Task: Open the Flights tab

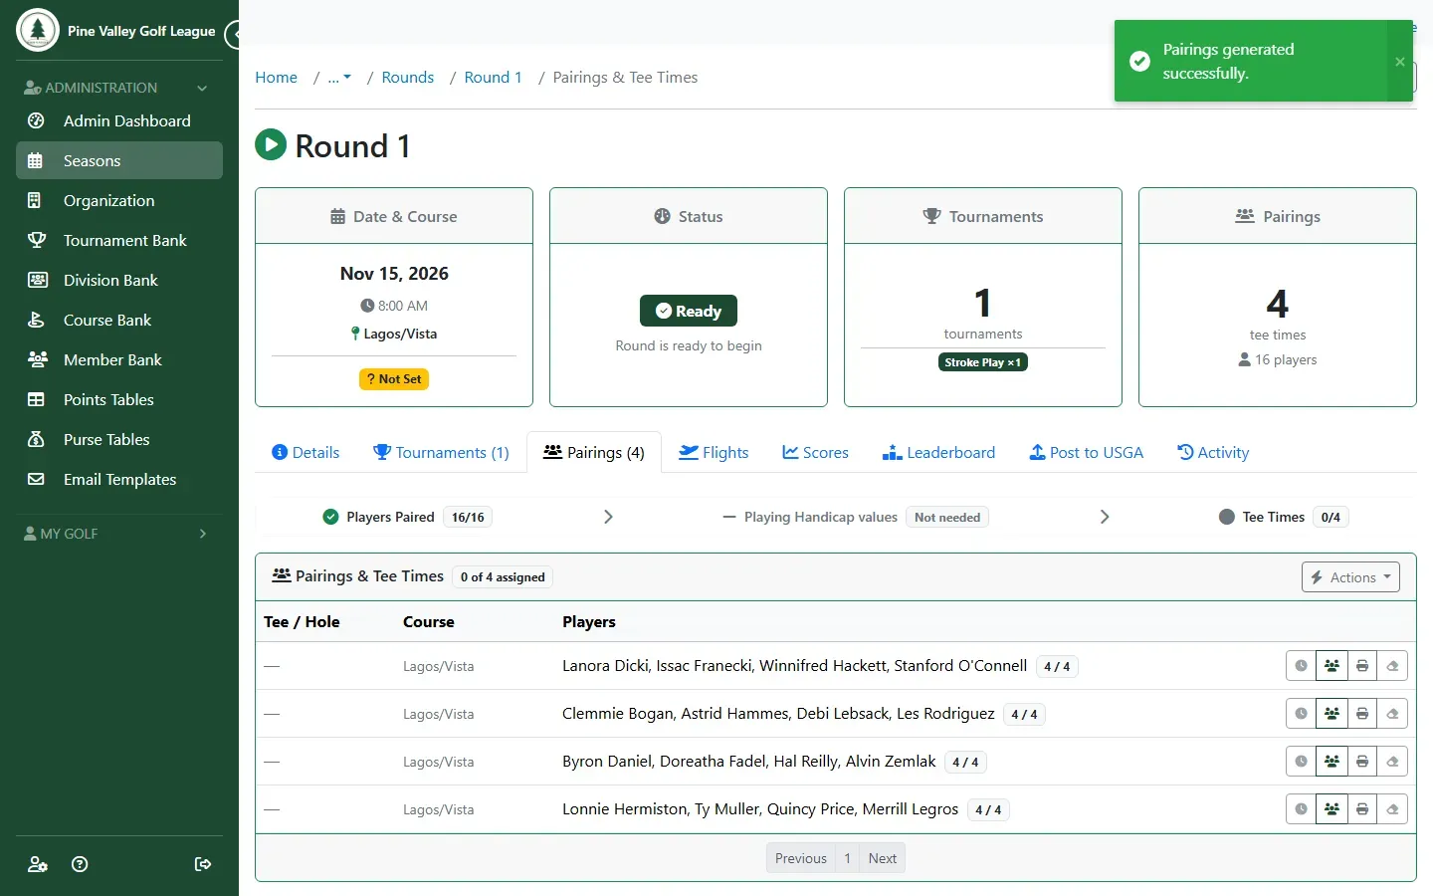Action: [x=714, y=452]
